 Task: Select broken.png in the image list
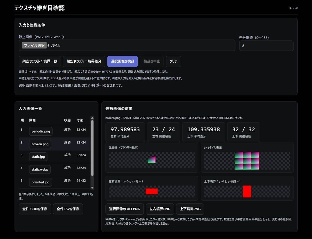(40, 144)
